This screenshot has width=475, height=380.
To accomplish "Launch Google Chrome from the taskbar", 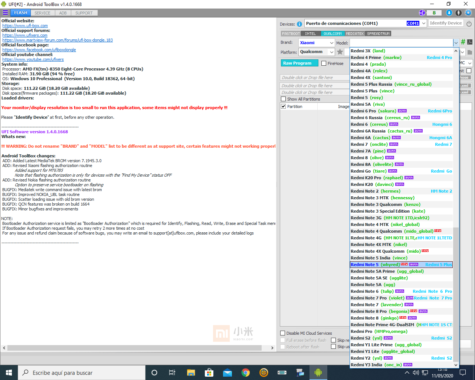I will coord(246,373).
